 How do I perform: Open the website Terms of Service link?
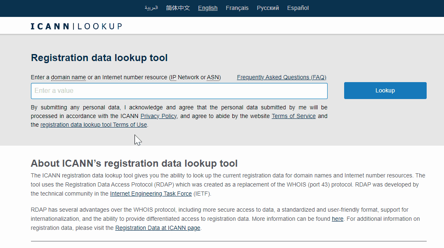pos(294,116)
